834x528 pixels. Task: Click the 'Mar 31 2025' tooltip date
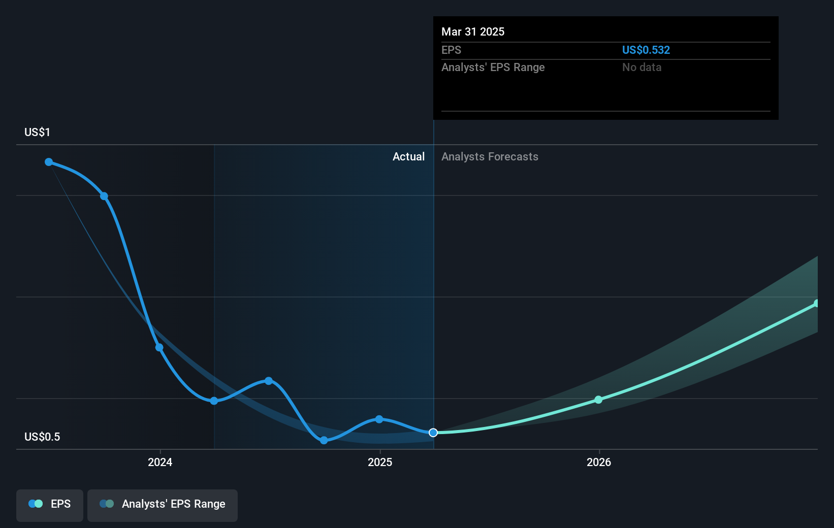click(x=473, y=31)
